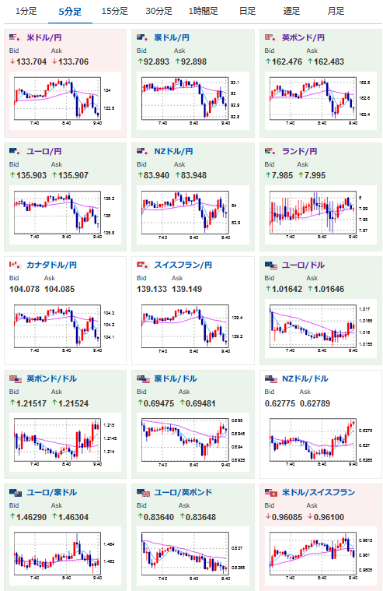The image size is (383, 591).
Task: Open the ユーロ/豪ドル pair link
Action: pos(51,493)
